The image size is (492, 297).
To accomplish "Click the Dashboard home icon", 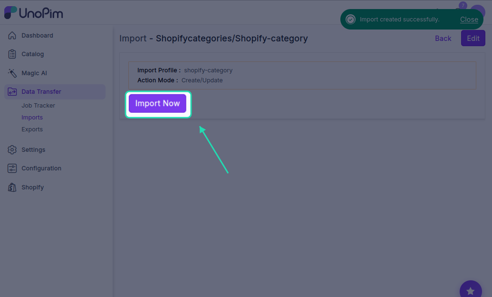I will [12, 36].
